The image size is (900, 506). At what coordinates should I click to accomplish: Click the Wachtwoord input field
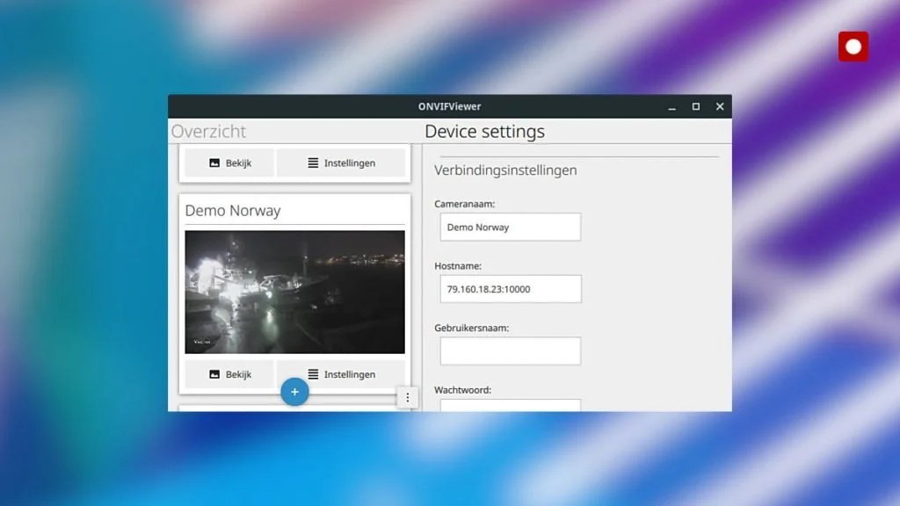point(511,405)
